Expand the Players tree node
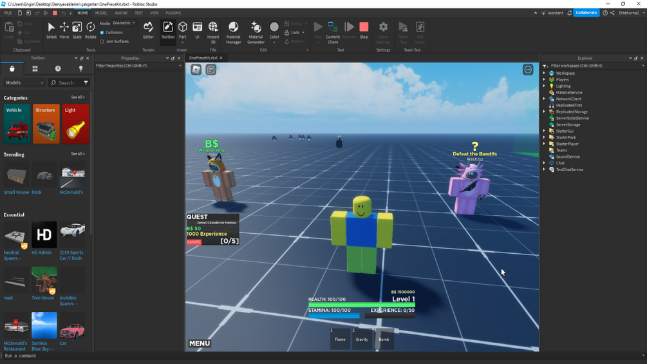The width and height of the screenshot is (647, 364). click(x=544, y=80)
